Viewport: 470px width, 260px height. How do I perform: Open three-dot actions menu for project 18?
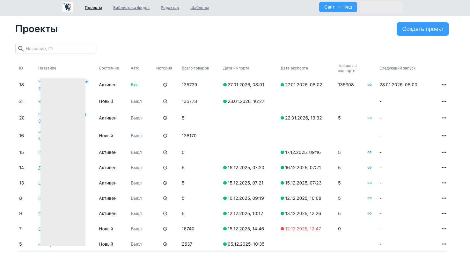(x=444, y=85)
